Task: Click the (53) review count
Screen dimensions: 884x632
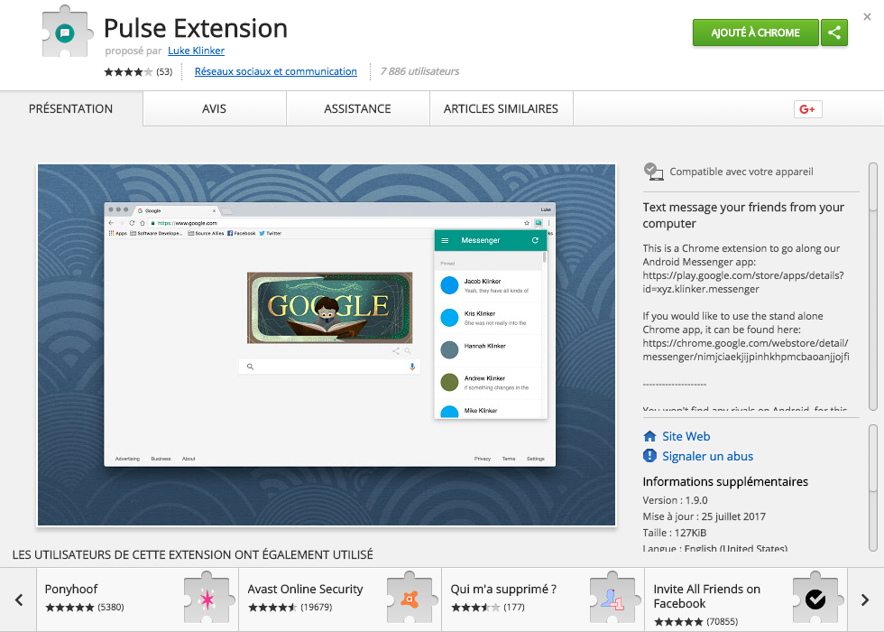Action: [x=164, y=71]
